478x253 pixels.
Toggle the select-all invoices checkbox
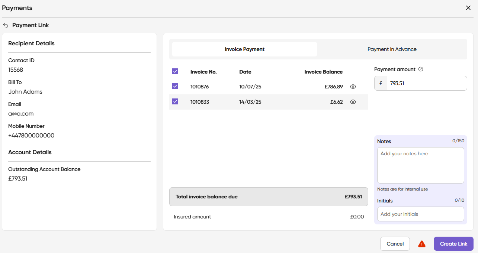click(x=175, y=71)
